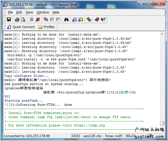Open New File Transfer Window icon
The image size is (168, 141).
point(81,20)
